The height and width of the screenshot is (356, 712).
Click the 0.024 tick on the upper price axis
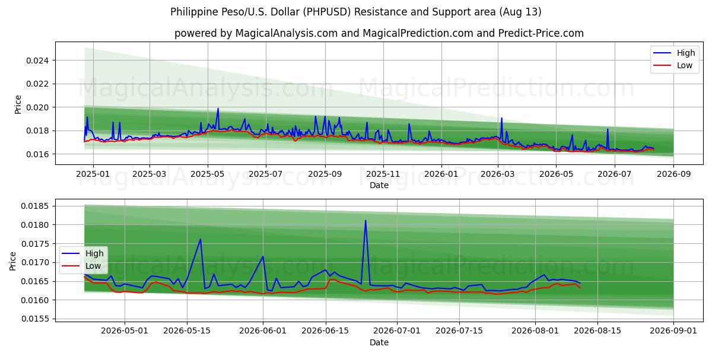[39, 61]
